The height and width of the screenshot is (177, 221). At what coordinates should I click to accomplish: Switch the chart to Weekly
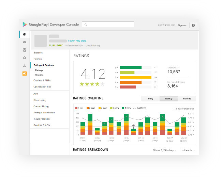169,99
